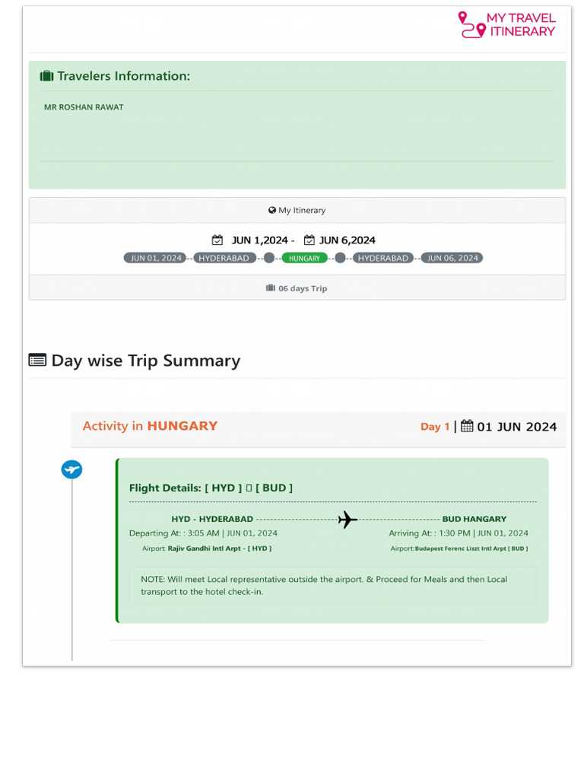This screenshot has height=779, width=584.
Task: Click the suitcase icon beside Travelers Information
Action: click(x=46, y=76)
